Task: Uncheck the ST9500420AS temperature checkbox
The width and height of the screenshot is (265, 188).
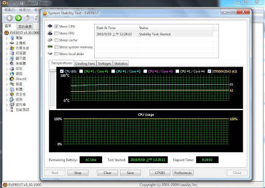Action: (209, 71)
